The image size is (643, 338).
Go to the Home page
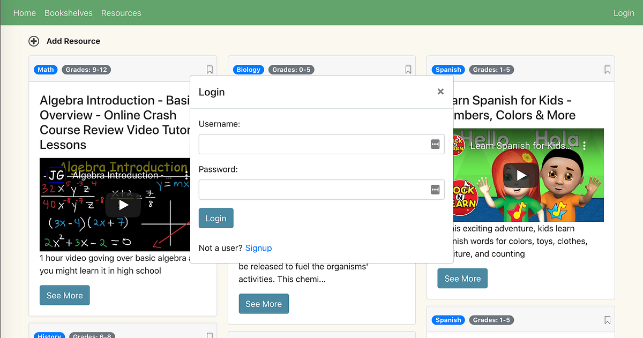click(25, 12)
